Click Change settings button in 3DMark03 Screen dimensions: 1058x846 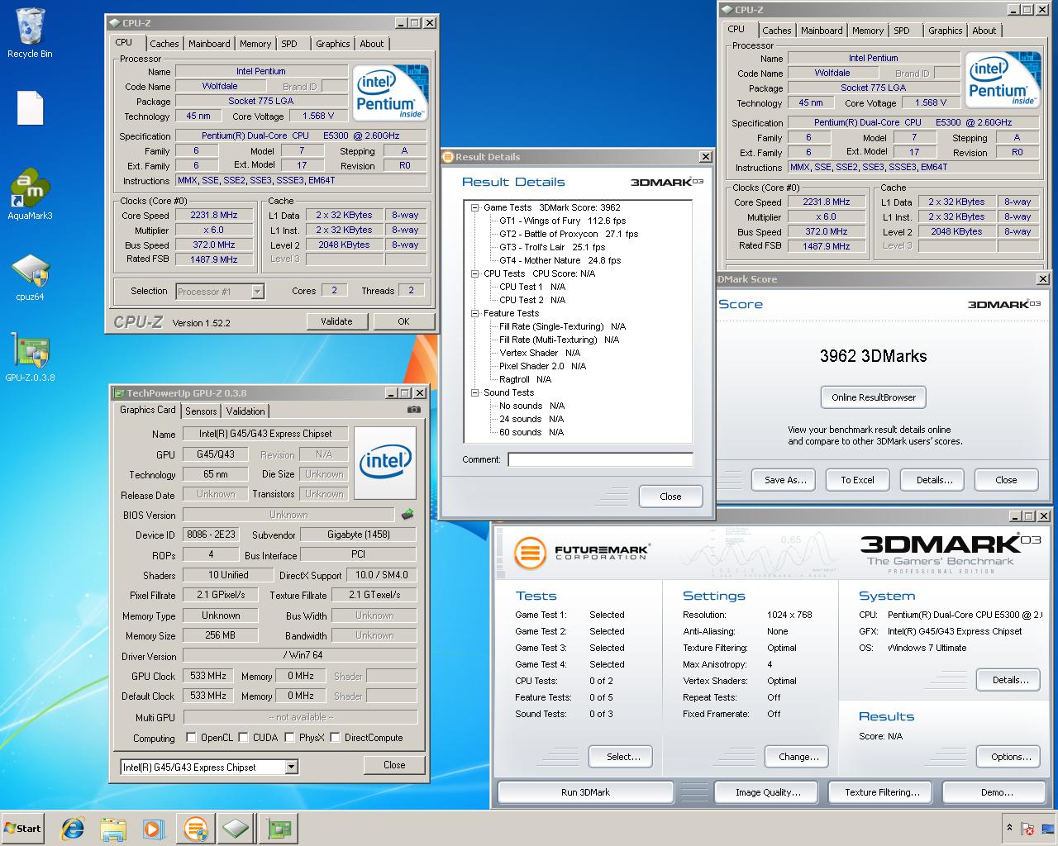click(798, 757)
